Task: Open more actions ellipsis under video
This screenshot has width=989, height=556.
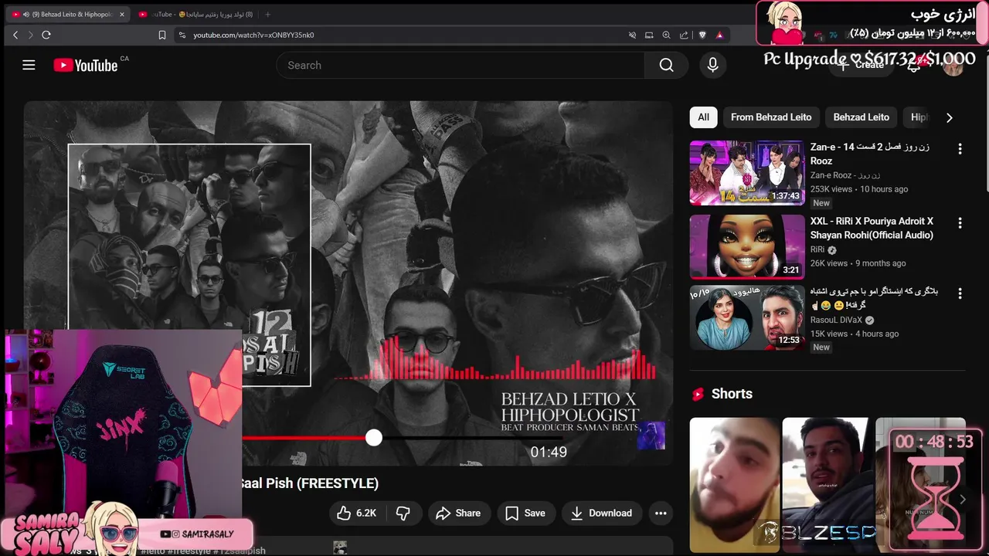Action: point(660,513)
